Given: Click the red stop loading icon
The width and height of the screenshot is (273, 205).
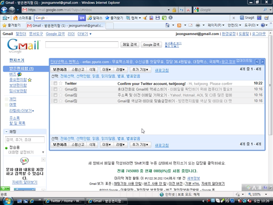Looking at the screenshot, I should [x=188, y=10].
